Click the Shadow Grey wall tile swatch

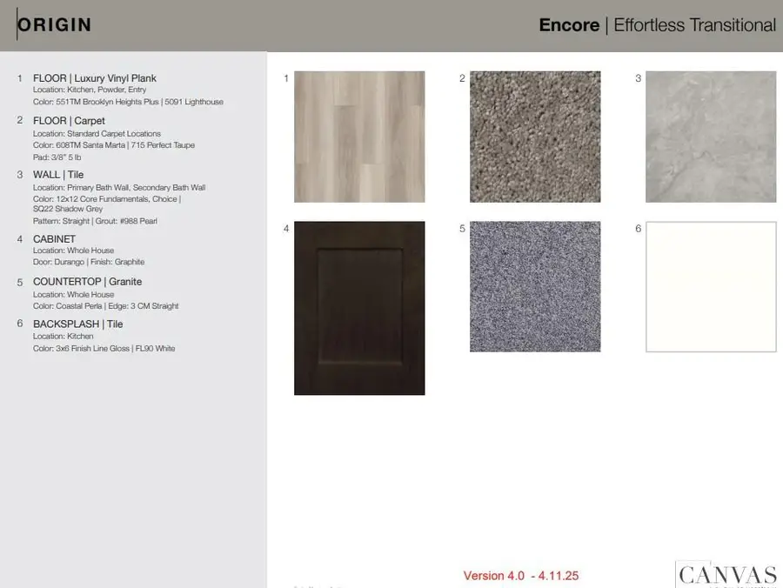(711, 137)
